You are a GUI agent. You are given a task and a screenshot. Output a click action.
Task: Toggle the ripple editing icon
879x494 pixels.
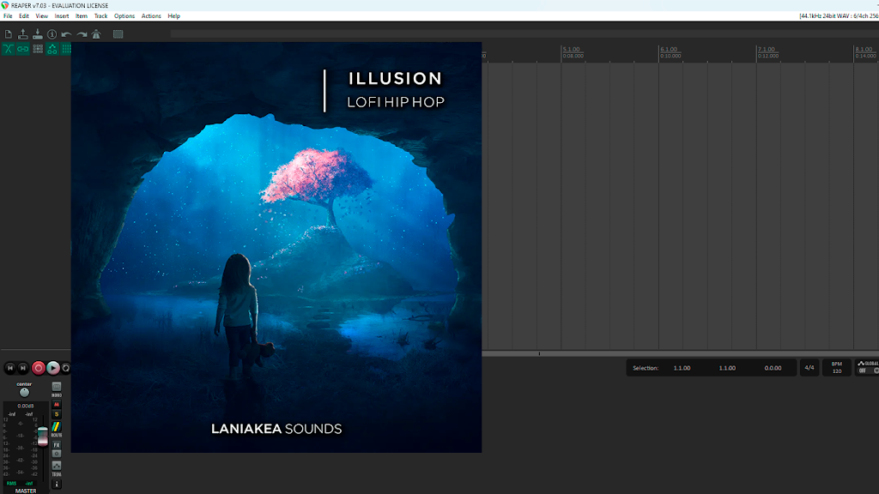[38, 49]
